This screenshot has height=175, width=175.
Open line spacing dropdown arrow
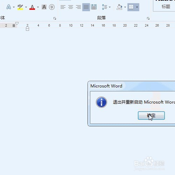[110, 7]
